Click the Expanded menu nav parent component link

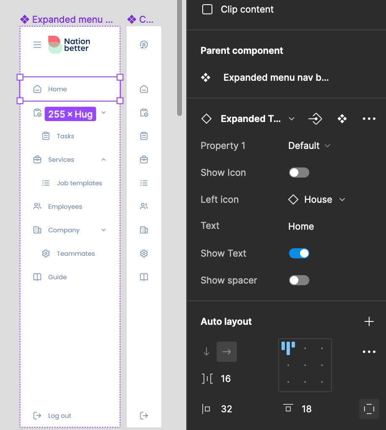(276, 78)
